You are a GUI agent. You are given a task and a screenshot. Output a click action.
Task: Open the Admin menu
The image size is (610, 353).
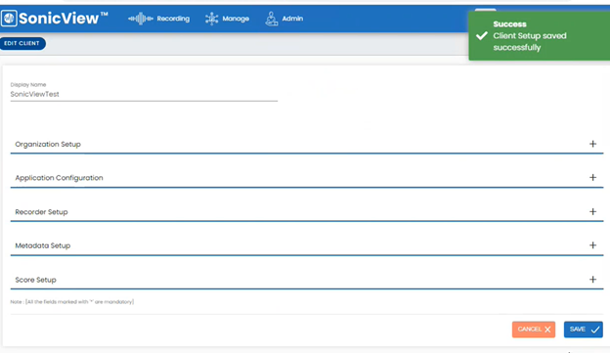coord(284,19)
